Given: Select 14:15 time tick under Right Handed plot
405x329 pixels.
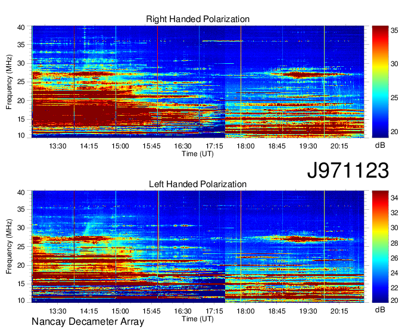Looking at the screenshot, I should coord(89,146).
